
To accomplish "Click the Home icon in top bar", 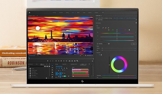I will tap(29, 13).
